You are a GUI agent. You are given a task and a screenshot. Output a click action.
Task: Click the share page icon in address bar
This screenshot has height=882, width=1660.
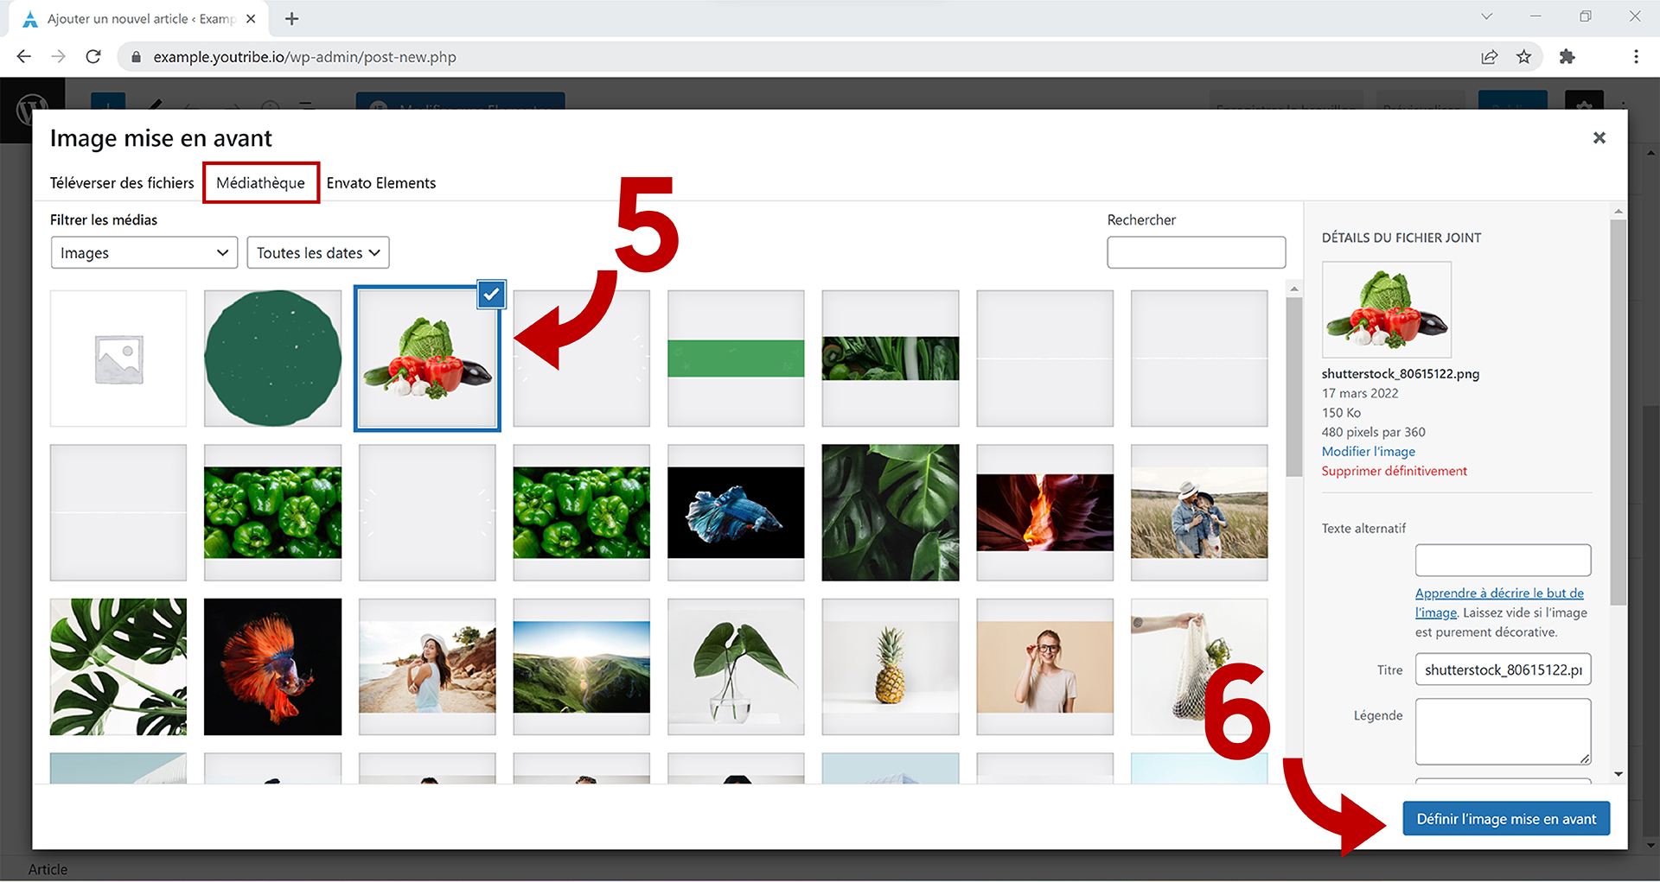click(1489, 57)
